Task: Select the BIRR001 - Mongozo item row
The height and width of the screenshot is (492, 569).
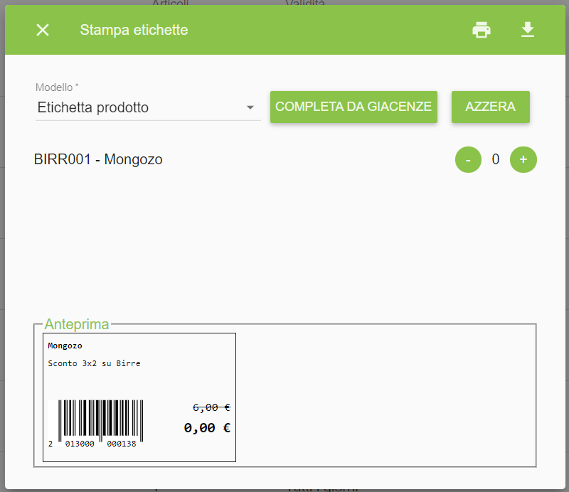Action: (285, 160)
